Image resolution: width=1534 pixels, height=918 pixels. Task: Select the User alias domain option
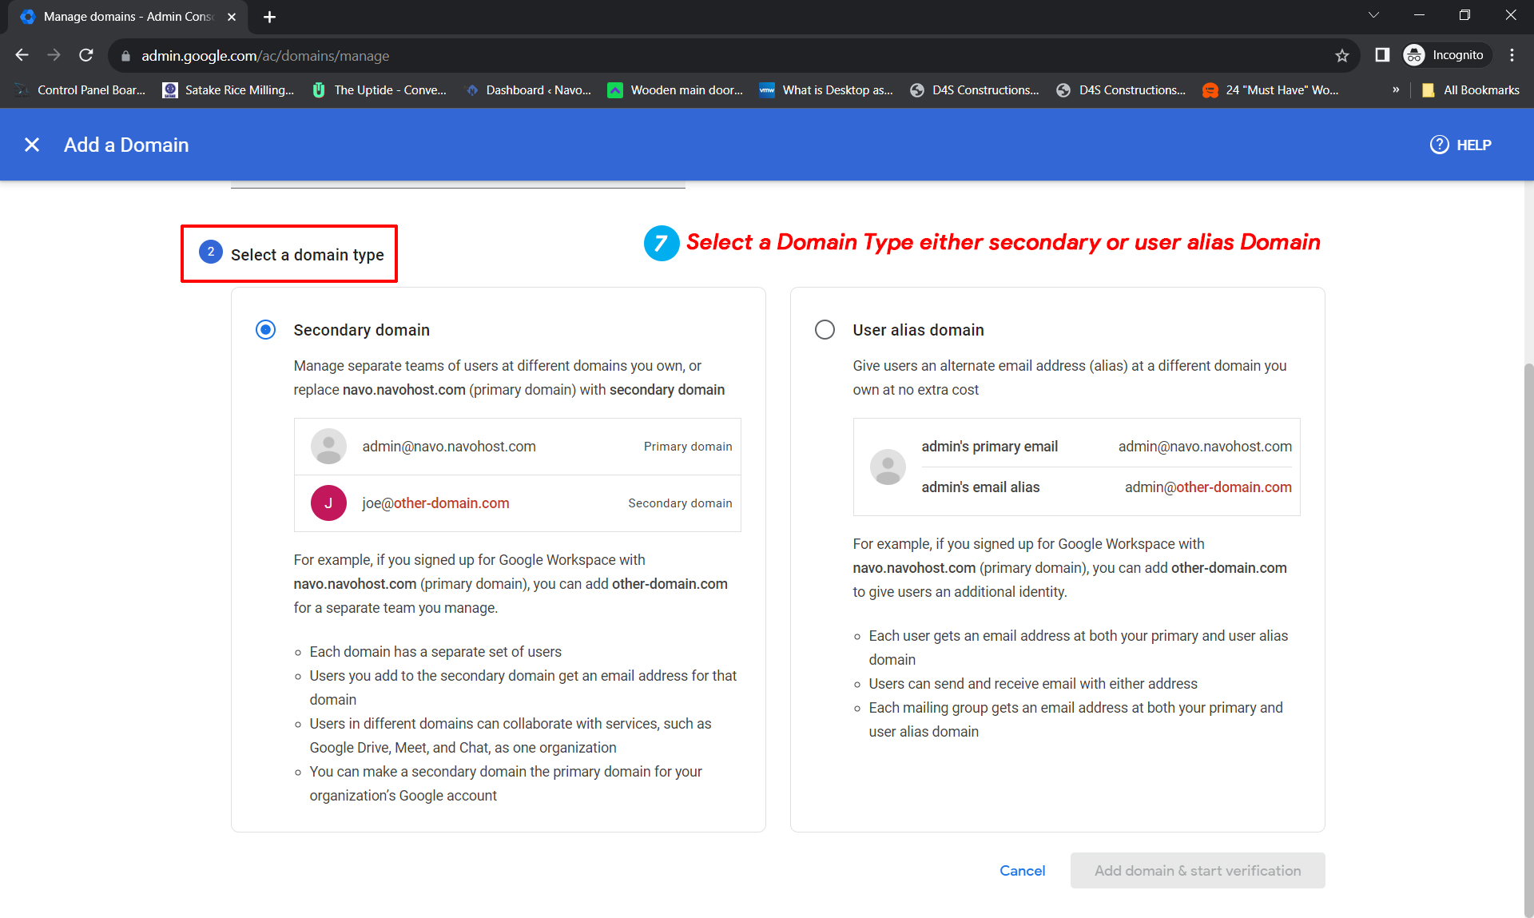(x=825, y=329)
